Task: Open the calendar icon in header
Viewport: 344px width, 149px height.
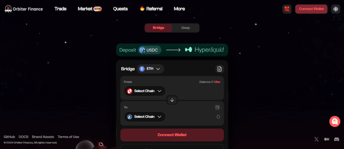Action: (287, 9)
